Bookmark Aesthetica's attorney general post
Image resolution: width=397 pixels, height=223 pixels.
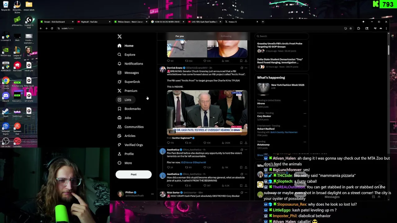[241, 186]
